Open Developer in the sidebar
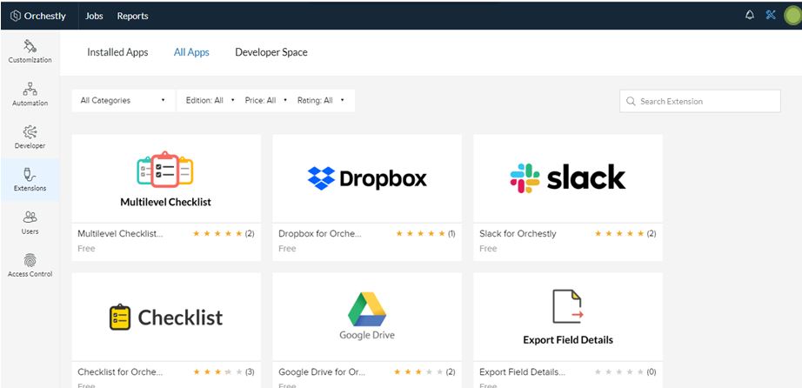Viewport: 802px width, 388px height. point(30,137)
